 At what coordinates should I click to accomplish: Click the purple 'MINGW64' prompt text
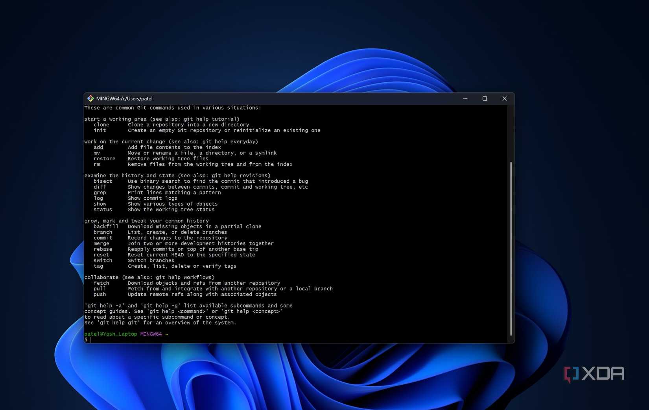(151, 334)
